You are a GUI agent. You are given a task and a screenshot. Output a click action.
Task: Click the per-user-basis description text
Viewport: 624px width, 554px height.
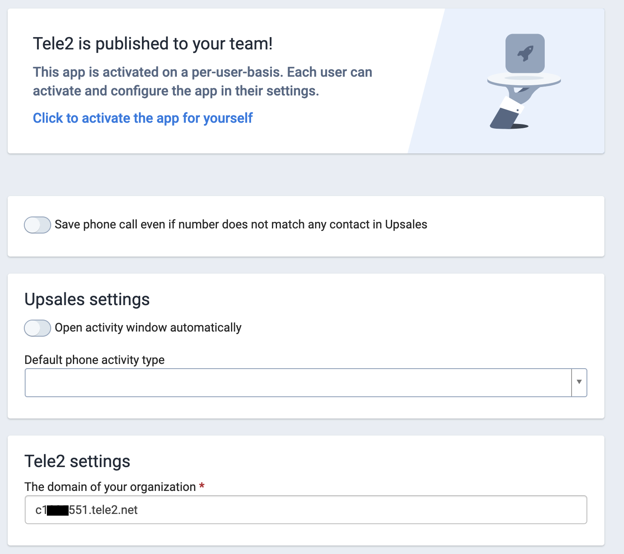202,81
